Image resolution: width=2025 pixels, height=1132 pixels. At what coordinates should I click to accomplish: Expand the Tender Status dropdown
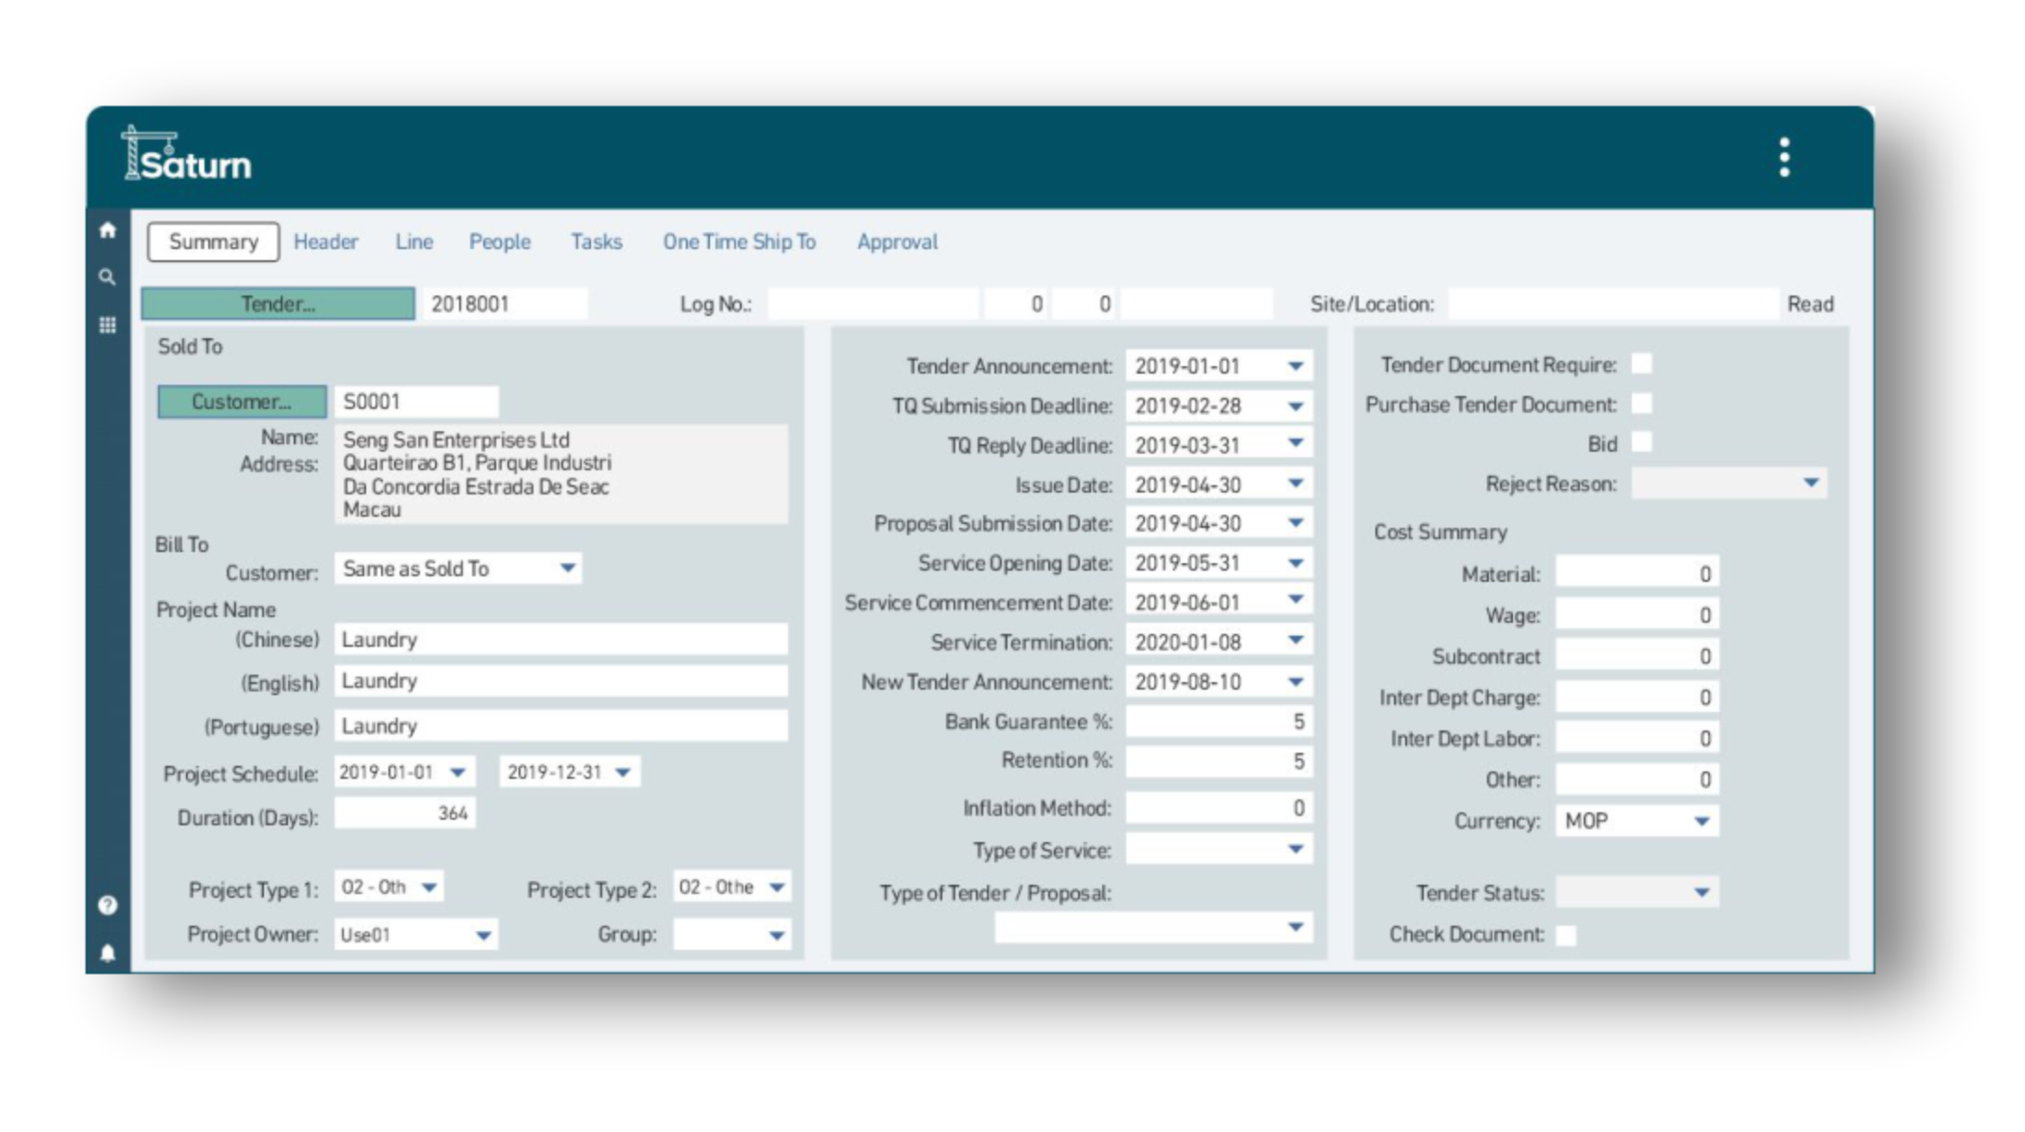point(1701,893)
